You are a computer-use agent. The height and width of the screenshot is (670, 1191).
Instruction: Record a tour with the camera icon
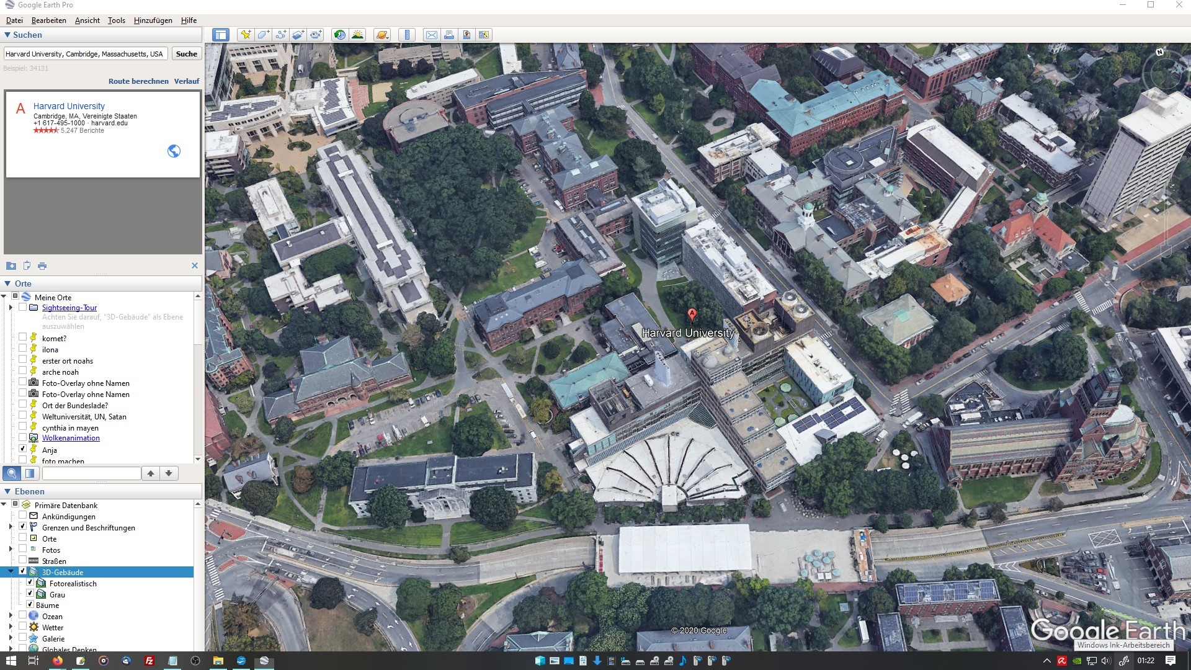pyautogui.click(x=316, y=35)
